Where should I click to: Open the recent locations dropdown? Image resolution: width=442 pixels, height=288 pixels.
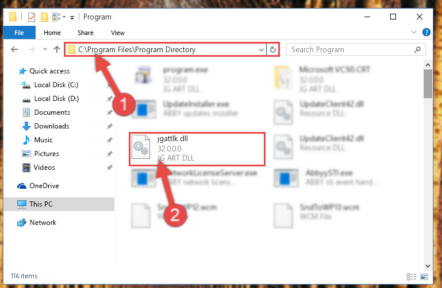45,49
